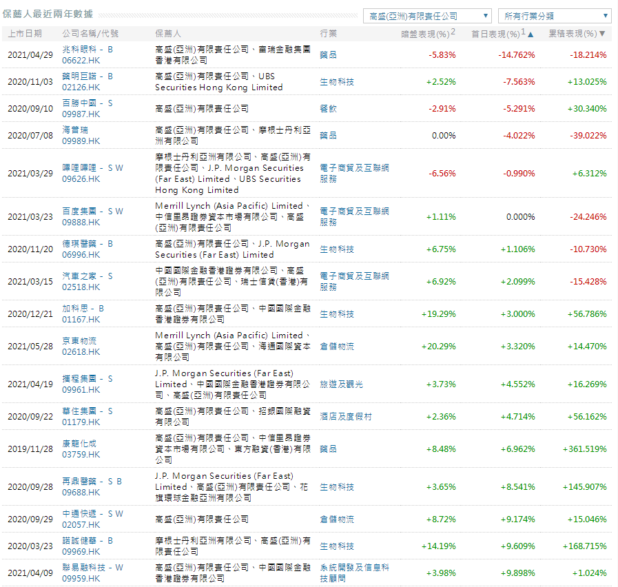This screenshot has width=618, height=587.
Task: Open 德琪醫藥 - B stock link
Action: 87,244
